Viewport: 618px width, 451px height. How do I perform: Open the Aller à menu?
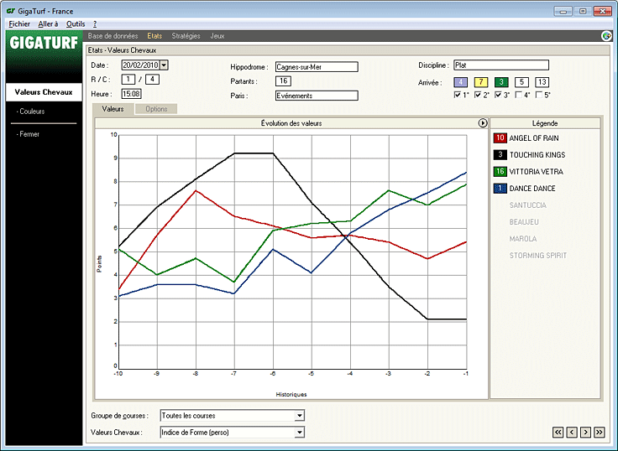point(48,24)
